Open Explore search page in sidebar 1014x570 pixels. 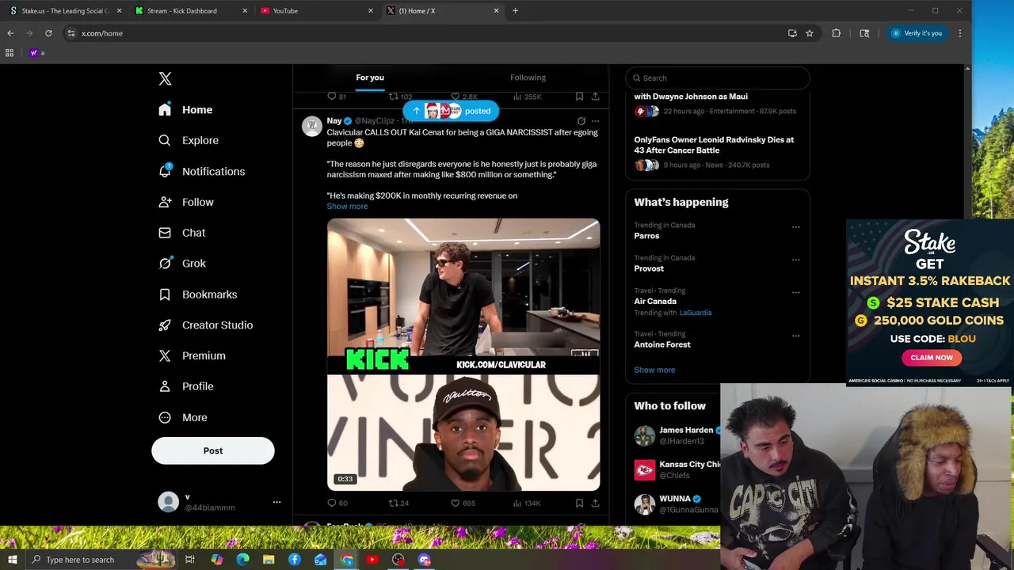click(189, 140)
